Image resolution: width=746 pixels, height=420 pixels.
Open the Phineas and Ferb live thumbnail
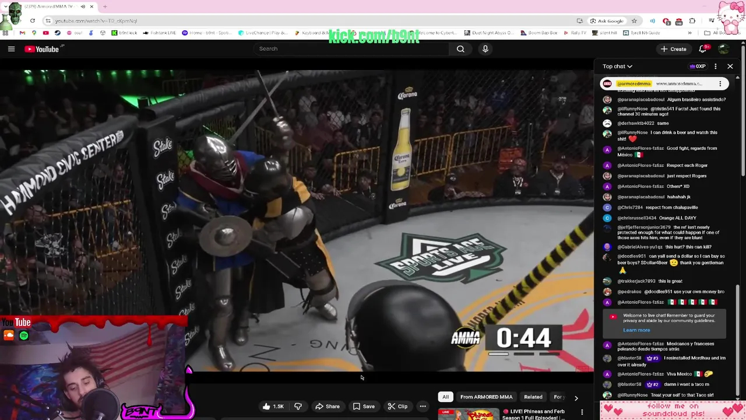point(468,414)
